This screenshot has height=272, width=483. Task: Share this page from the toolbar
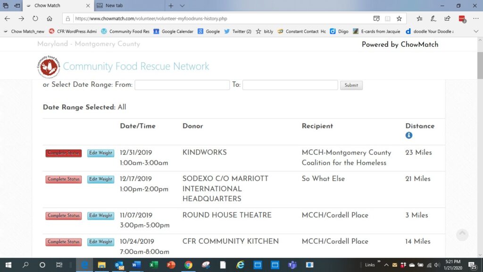447,18
